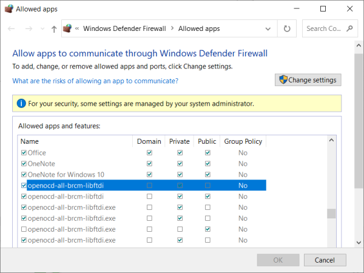This screenshot has width=364, height=273.
Task: Click the Cancel button
Action: coord(325,260)
